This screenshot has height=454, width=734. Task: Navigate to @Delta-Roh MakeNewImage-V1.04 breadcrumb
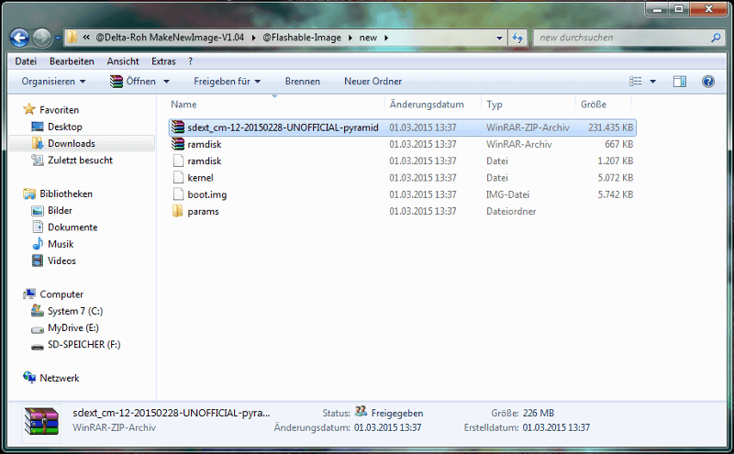click(170, 38)
